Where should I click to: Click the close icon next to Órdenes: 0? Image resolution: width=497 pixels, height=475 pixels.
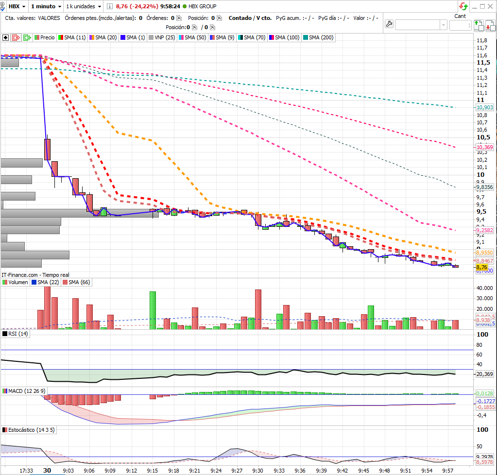coord(179,18)
